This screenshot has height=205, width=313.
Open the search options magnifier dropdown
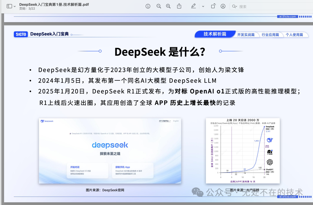234,7
